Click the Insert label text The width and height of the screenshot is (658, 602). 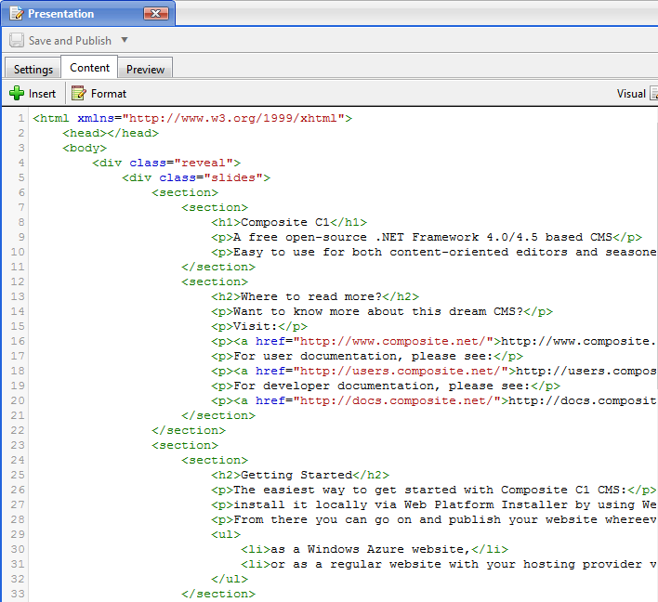click(42, 94)
